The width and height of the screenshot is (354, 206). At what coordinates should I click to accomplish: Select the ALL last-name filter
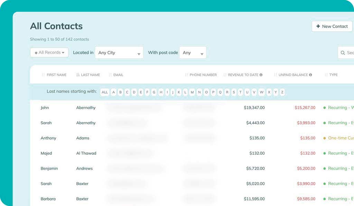105,92
